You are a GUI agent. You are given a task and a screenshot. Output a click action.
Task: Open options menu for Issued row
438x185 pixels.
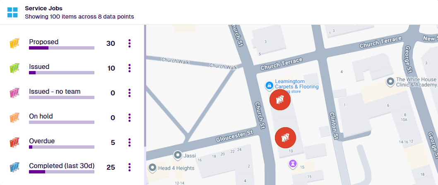130,68
